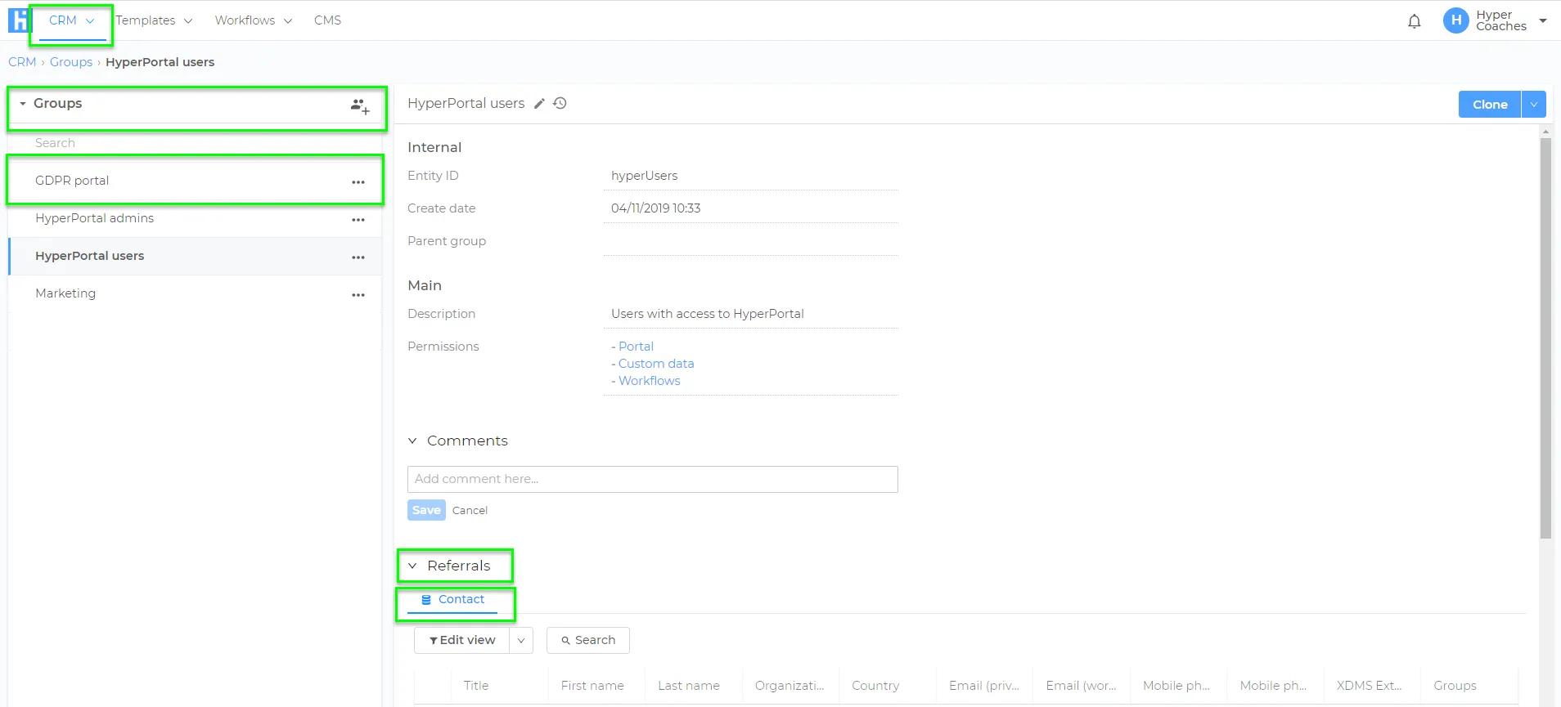Select HyperPortal admins group

pos(94,218)
